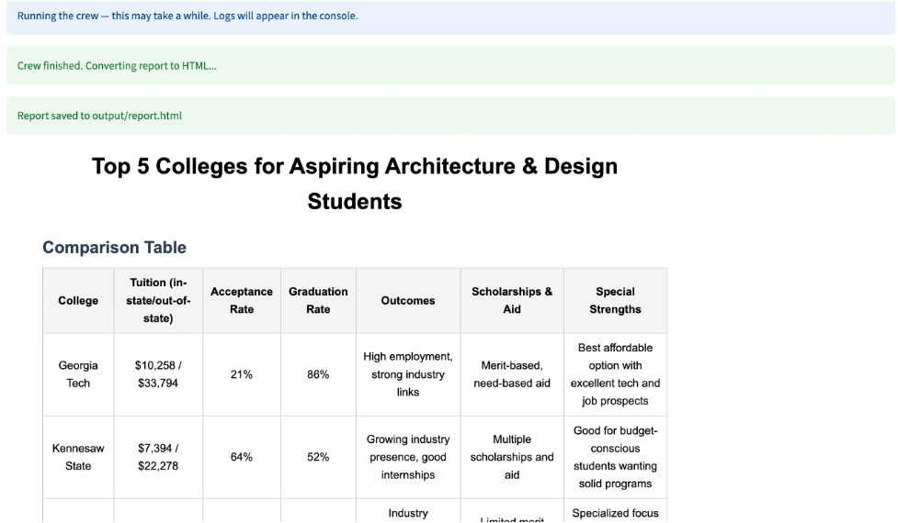The width and height of the screenshot is (898, 523).
Task: Click the "Special Strengths" column header
Action: point(615,301)
